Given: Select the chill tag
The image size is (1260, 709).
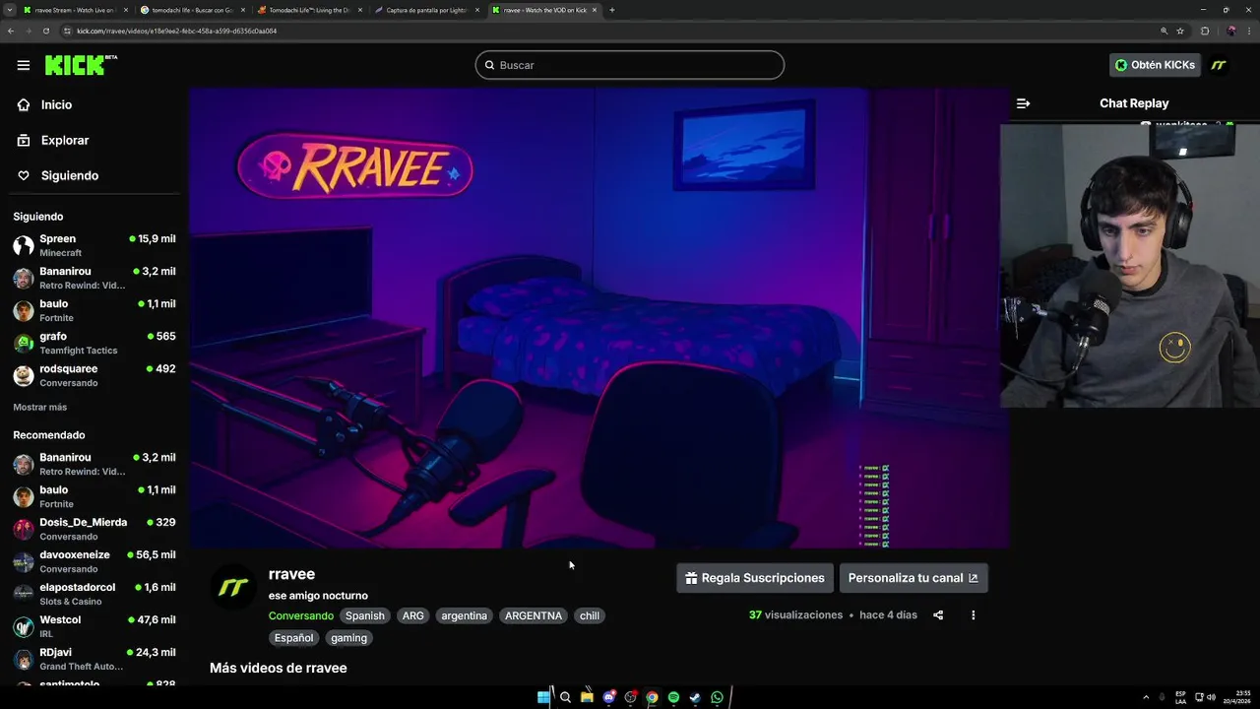Looking at the screenshot, I should point(590,615).
